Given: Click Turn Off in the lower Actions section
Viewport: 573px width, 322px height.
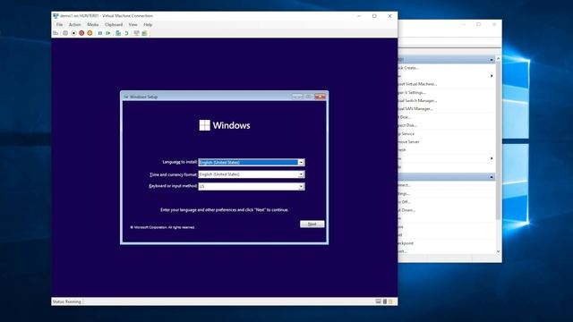Looking at the screenshot, I should pyautogui.click(x=405, y=202).
